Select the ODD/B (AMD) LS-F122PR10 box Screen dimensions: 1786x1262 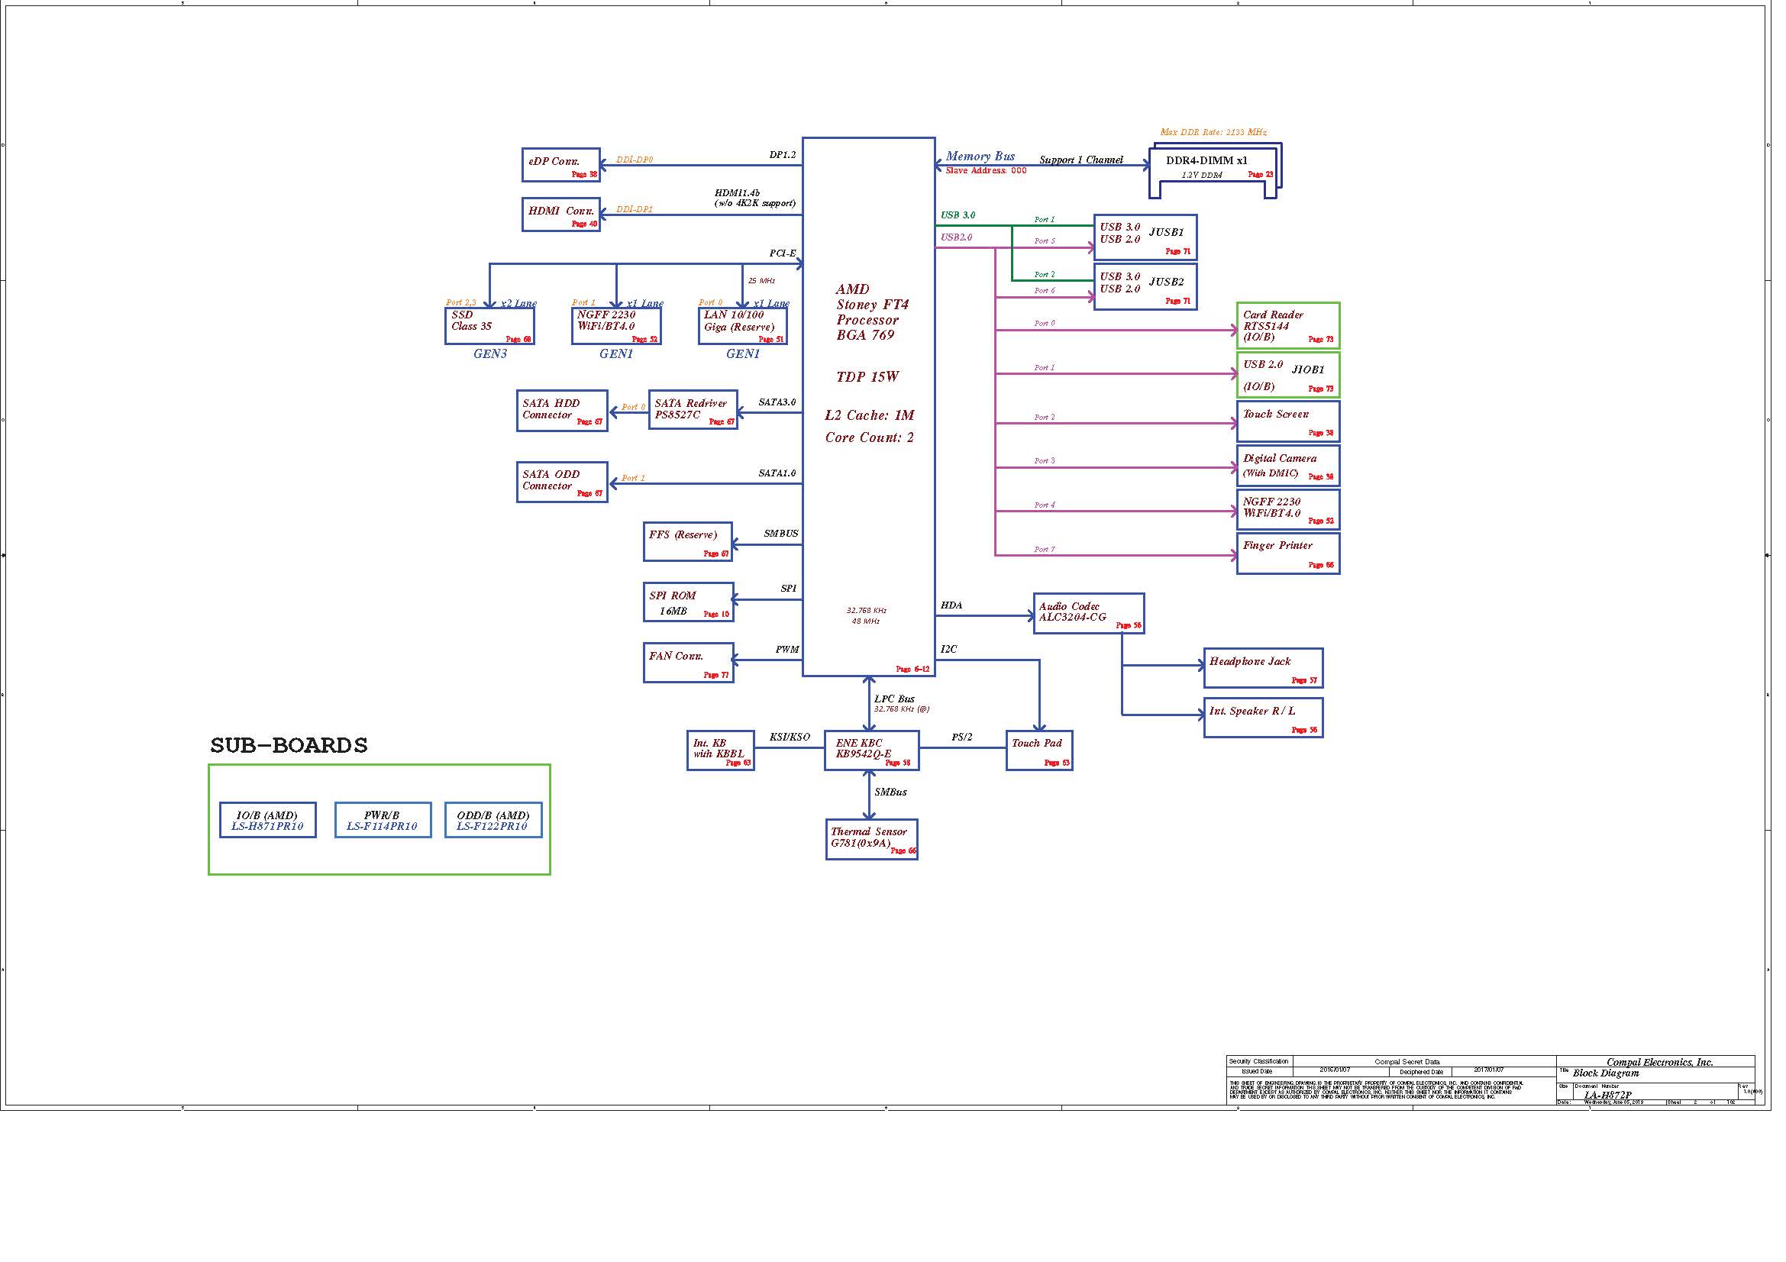click(493, 821)
